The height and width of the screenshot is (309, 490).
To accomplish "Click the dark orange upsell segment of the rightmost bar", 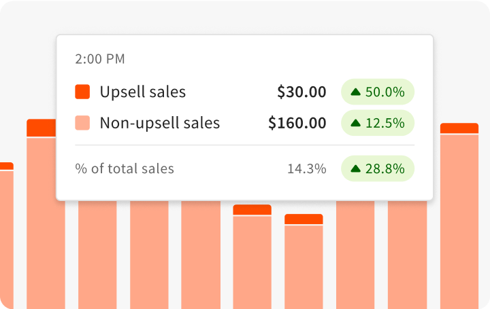I will [459, 128].
